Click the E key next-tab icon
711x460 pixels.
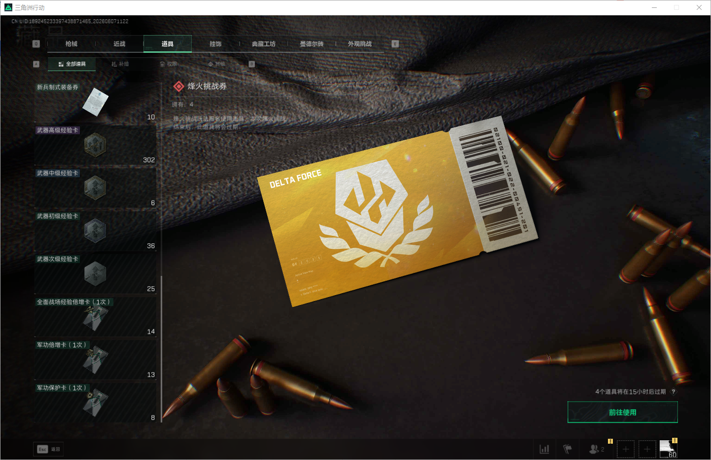click(x=395, y=44)
